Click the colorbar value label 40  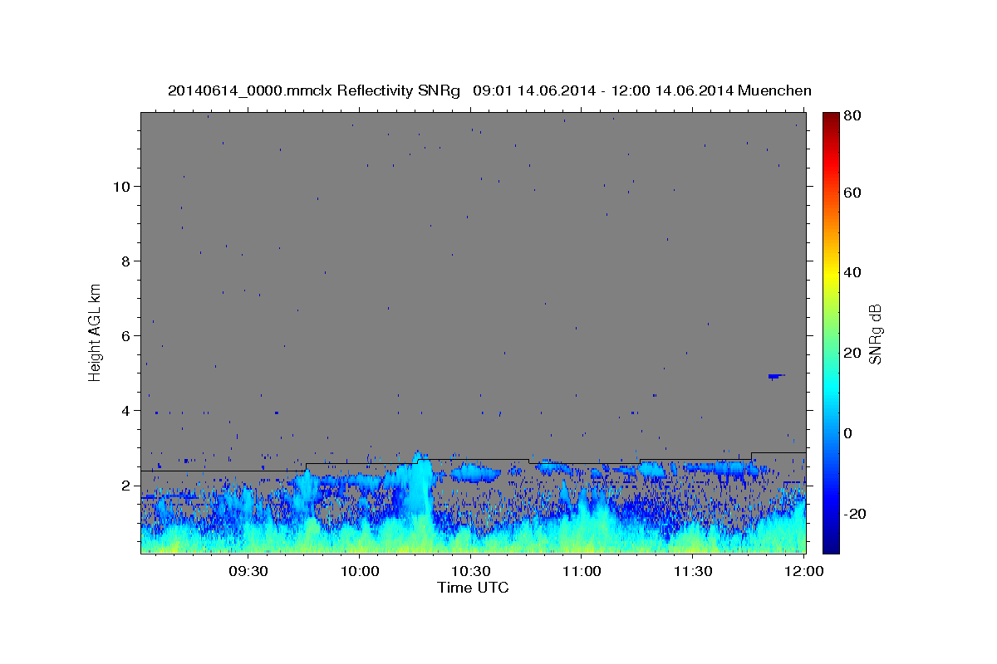click(854, 272)
